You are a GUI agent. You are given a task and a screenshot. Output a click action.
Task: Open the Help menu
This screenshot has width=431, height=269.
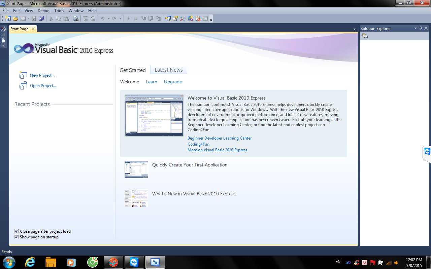92,11
